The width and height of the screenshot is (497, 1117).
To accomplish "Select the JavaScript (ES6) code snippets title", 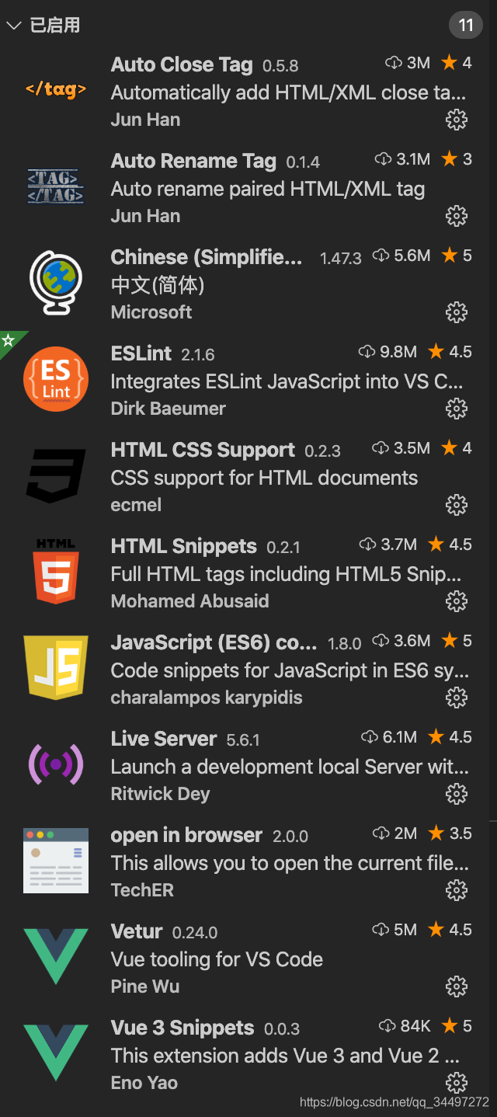I will tap(214, 642).
